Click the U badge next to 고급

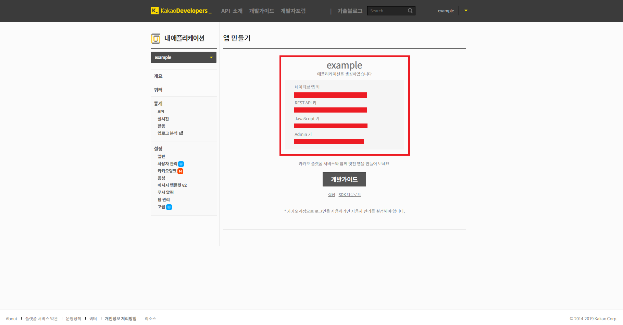[169, 207]
